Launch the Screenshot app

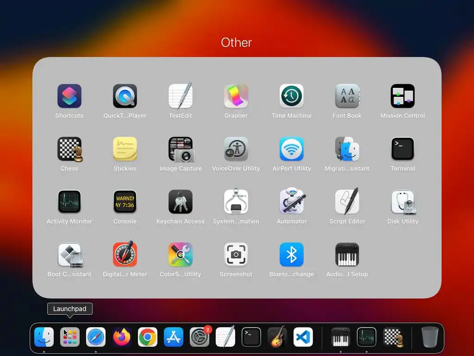click(236, 254)
